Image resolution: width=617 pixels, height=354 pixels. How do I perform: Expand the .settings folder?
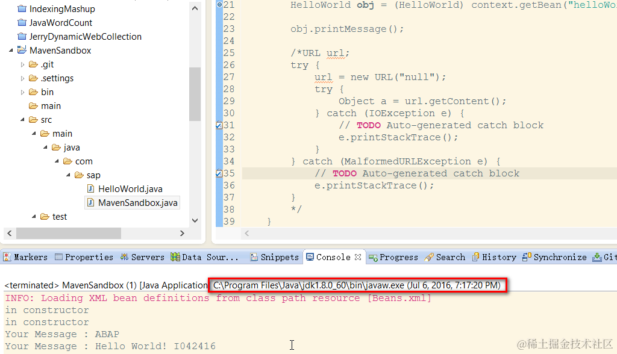(22, 78)
